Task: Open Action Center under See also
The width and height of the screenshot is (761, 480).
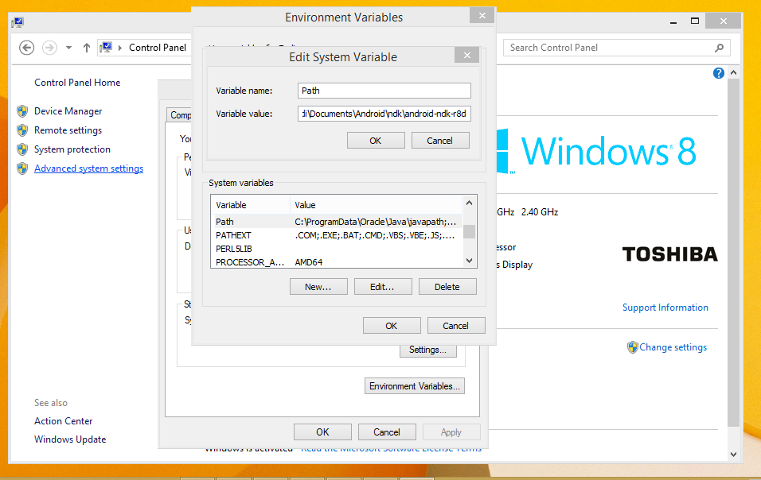Action: 63,421
